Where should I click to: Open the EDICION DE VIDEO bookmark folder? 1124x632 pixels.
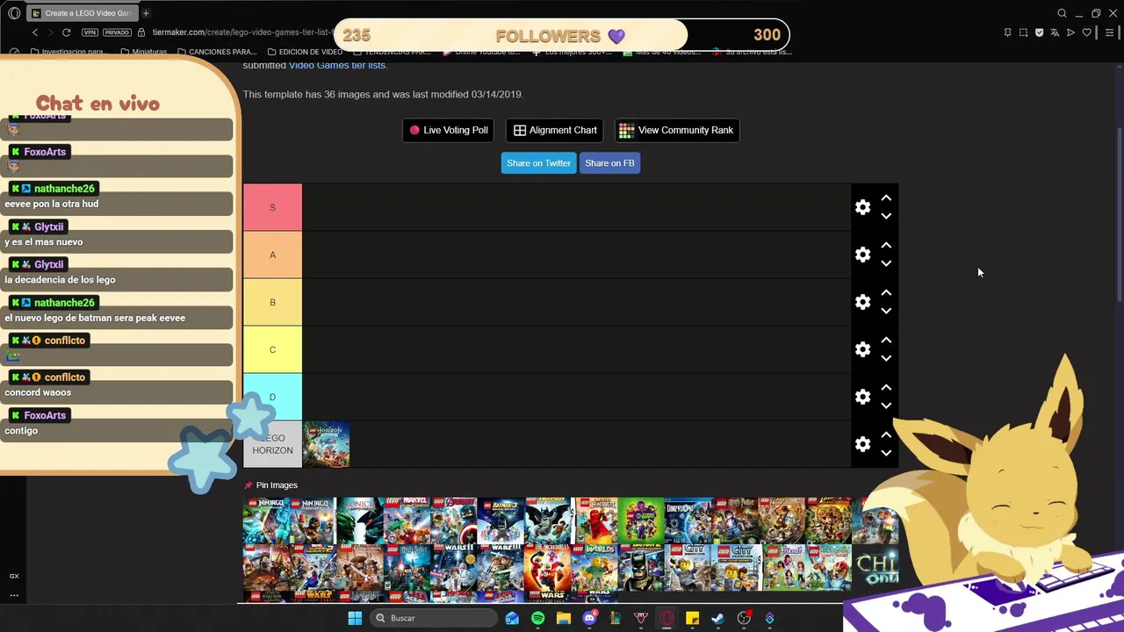[305, 52]
